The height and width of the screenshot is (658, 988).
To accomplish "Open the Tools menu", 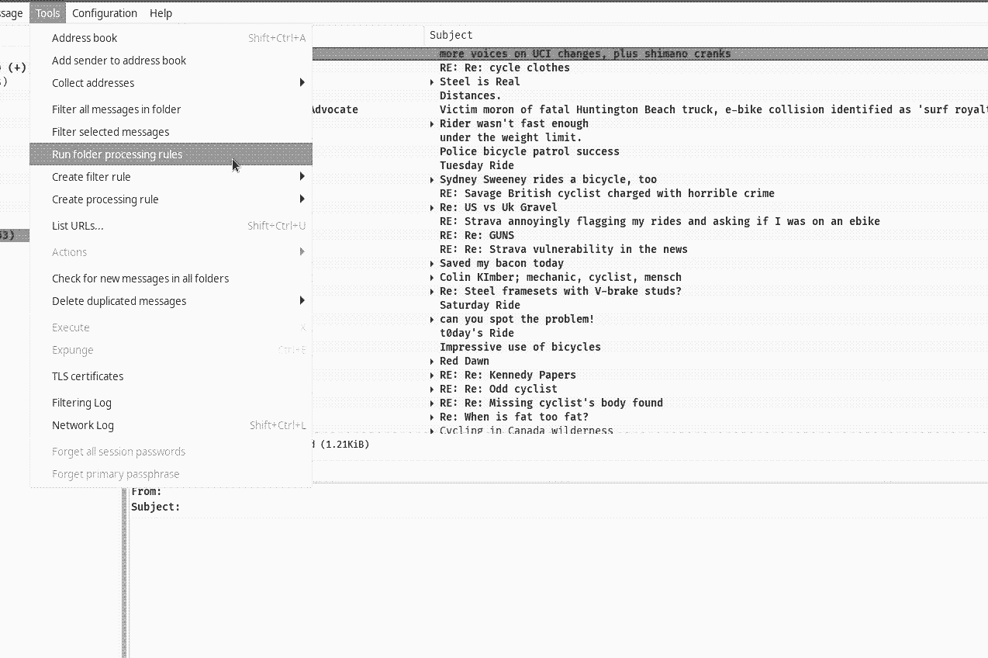I will coord(47,13).
